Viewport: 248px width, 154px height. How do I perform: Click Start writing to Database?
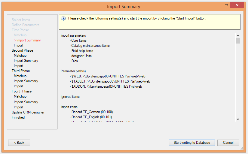pos(192,143)
